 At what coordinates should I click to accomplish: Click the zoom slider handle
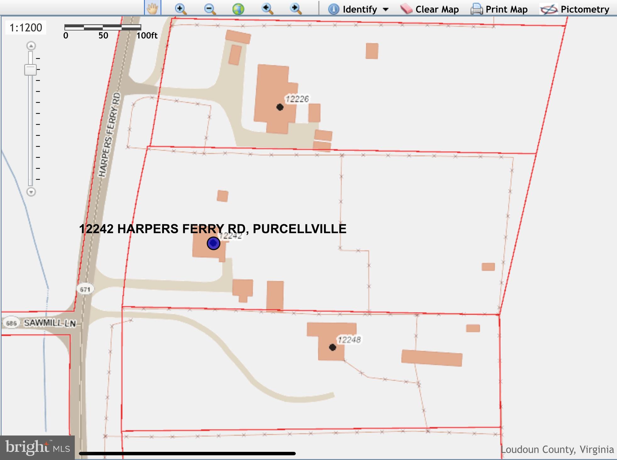pyautogui.click(x=30, y=70)
